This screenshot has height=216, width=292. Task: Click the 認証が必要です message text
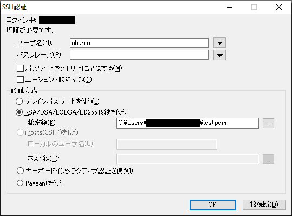[30, 30]
